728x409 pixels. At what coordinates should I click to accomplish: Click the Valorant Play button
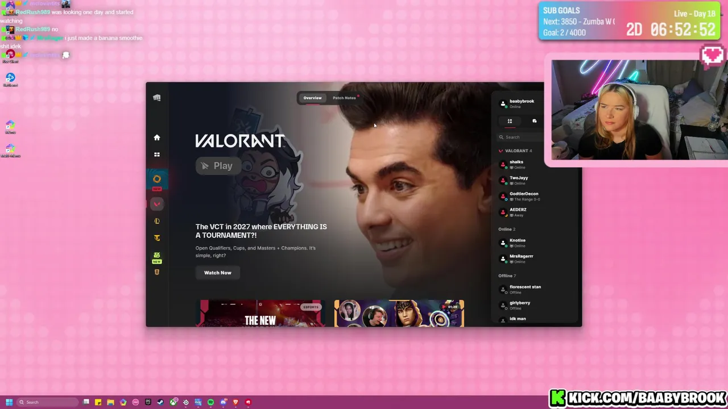(x=217, y=166)
